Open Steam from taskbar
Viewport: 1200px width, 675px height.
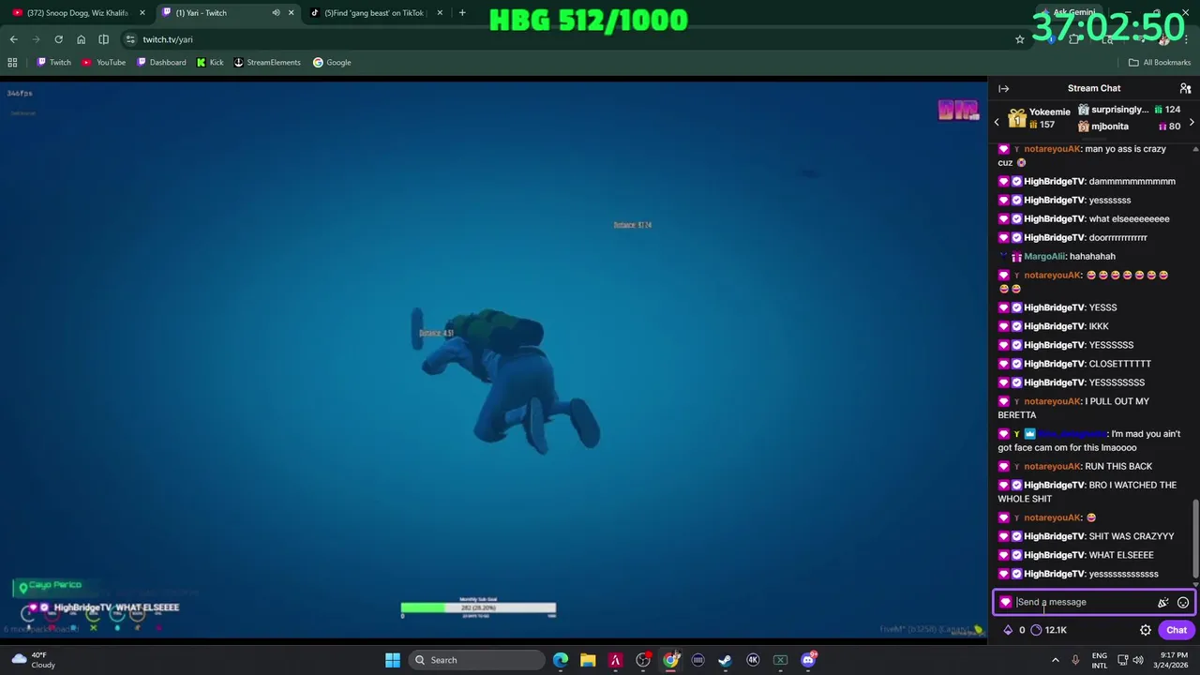pyautogui.click(x=725, y=660)
